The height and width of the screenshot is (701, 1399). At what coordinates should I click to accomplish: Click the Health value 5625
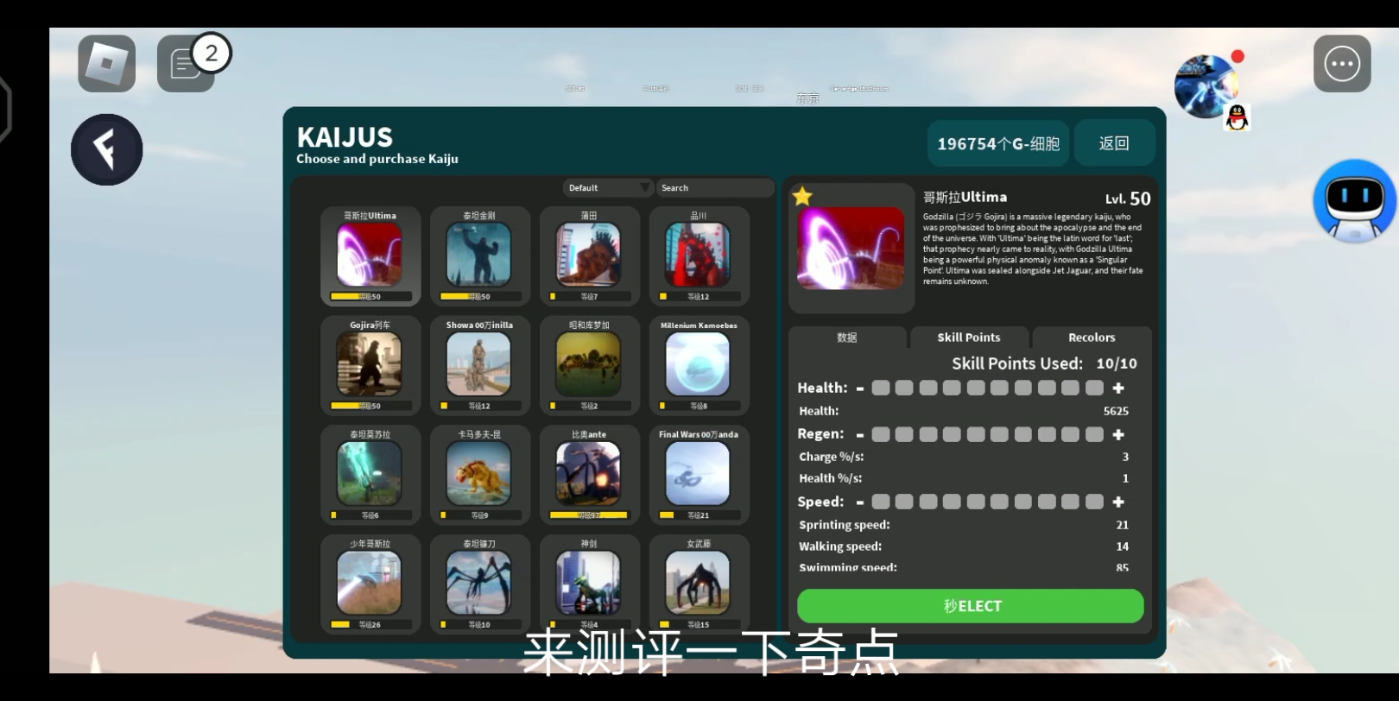coord(1116,411)
